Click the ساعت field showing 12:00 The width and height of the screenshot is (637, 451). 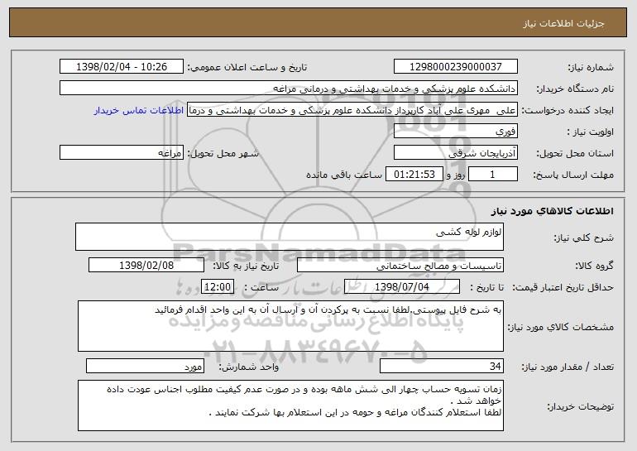pos(218,287)
